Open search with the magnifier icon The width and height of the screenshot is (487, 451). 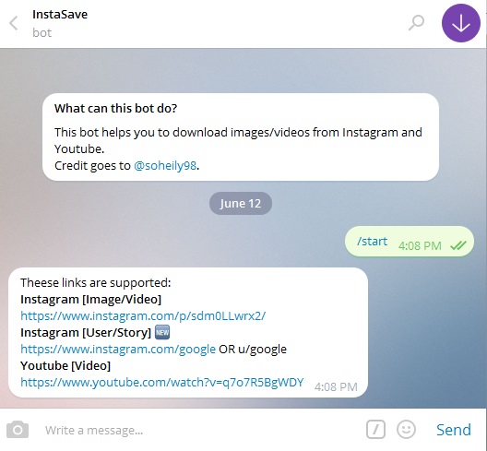tap(416, 23)
